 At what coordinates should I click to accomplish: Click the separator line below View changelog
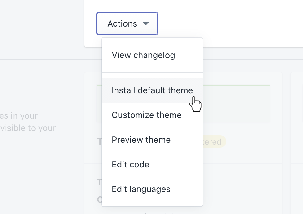[152, 73]
